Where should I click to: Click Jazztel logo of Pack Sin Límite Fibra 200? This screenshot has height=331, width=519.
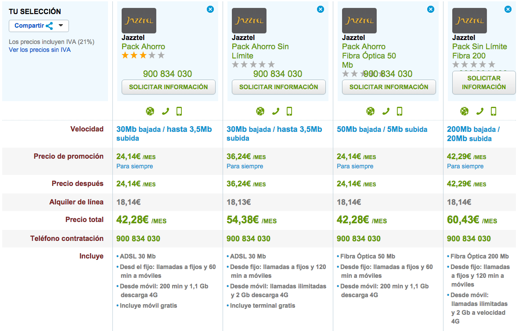pos(470,21)
